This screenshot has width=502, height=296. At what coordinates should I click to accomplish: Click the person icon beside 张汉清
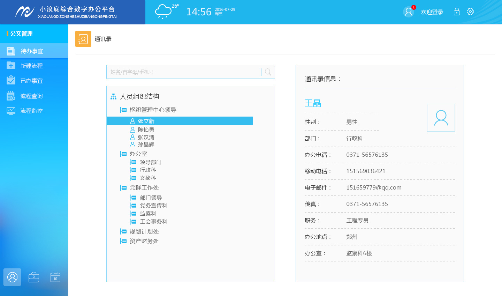(132, 137)
